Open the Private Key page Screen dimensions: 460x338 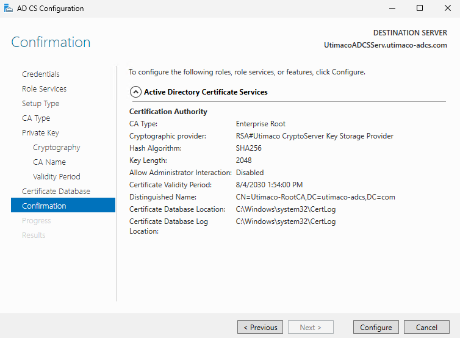click(40, 133)
